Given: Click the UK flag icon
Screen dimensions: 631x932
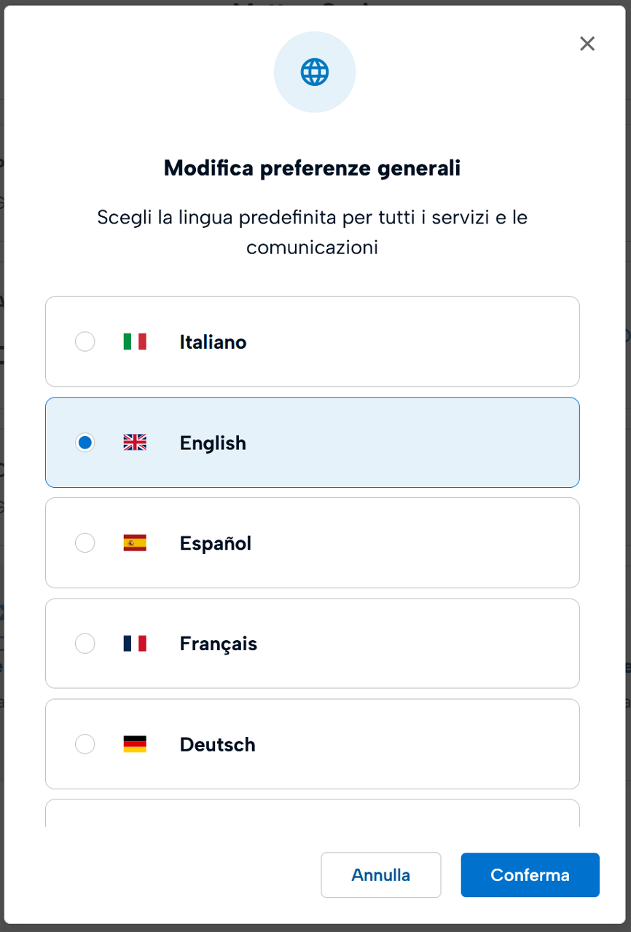Looking at the screenshot, I should [x=135, y=442].
